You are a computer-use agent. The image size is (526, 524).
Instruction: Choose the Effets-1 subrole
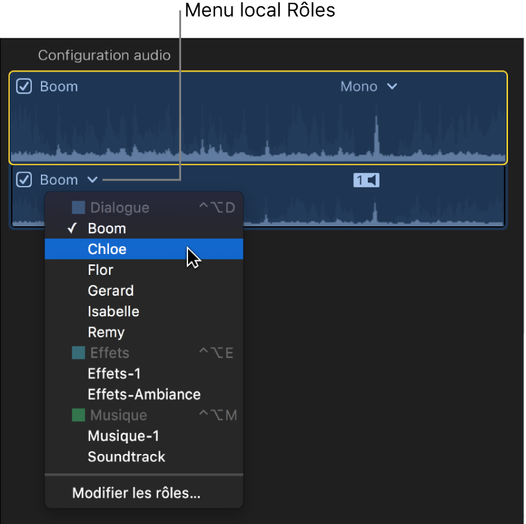click(x=114, y=373)
